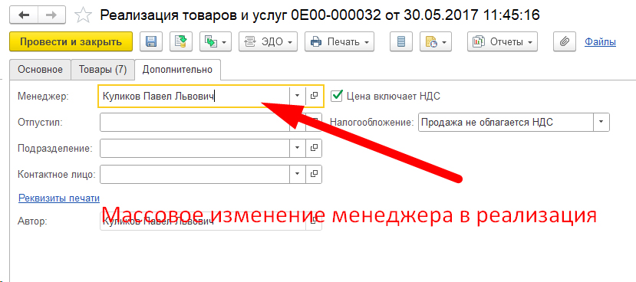Viewport: 636px width, 282px height.
Task: Open the Файлы link
Action: pyautogui.click(x=600, y=41)
